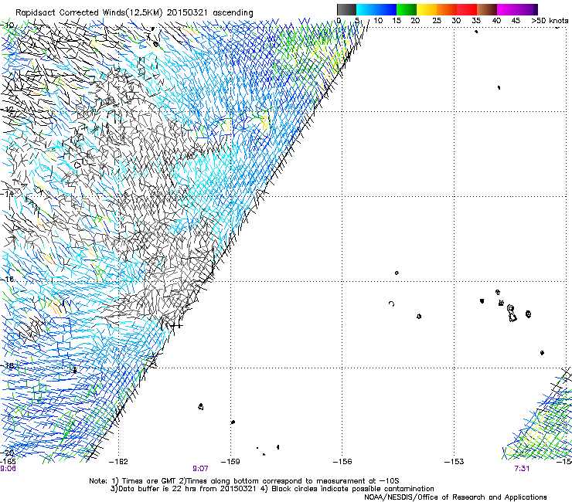
Task: Click the '-18' latitude axis label
Action: point(7,365)
